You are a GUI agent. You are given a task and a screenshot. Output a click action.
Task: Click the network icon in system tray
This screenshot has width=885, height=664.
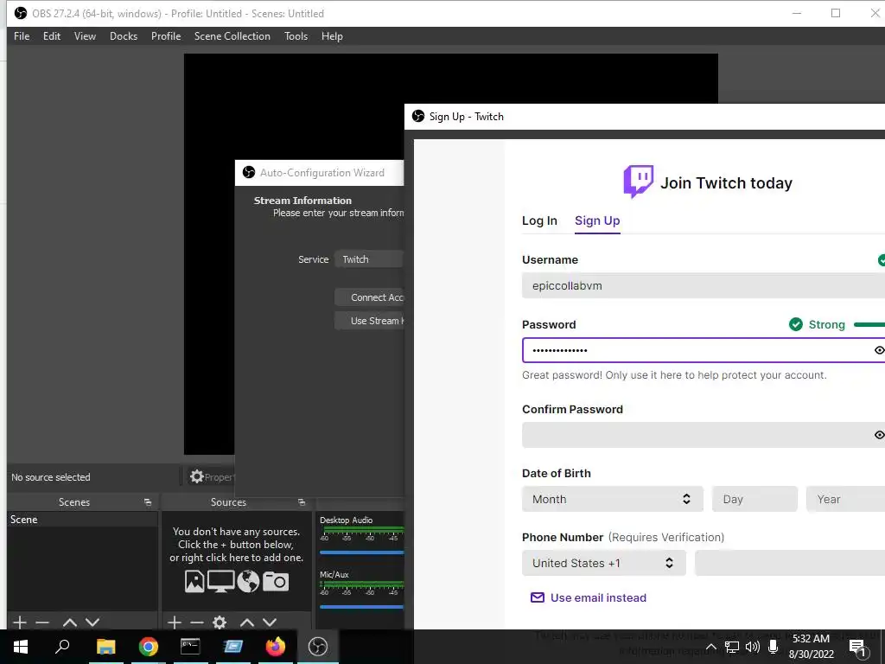732,647
